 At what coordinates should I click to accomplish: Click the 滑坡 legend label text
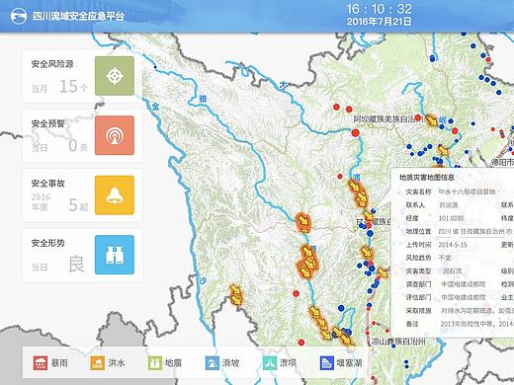coord(231,363)
